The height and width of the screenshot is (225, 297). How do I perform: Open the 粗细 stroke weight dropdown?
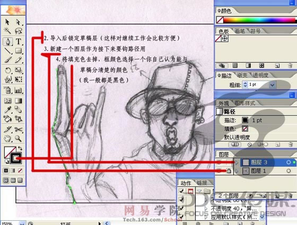click(x=272, y=85)
